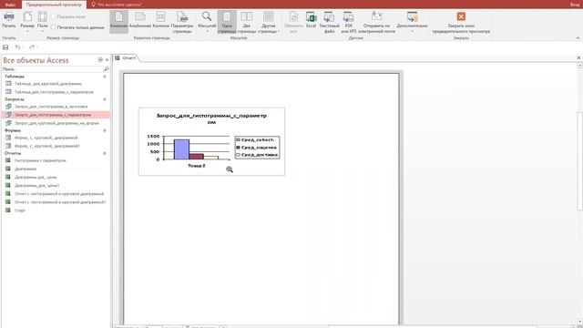
Task: Select the Диаграмма report
Action: tap(56, 169)
